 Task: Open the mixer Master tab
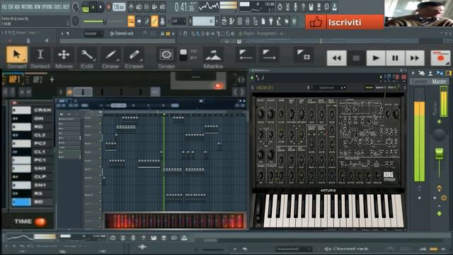click(x=439, y=81)
